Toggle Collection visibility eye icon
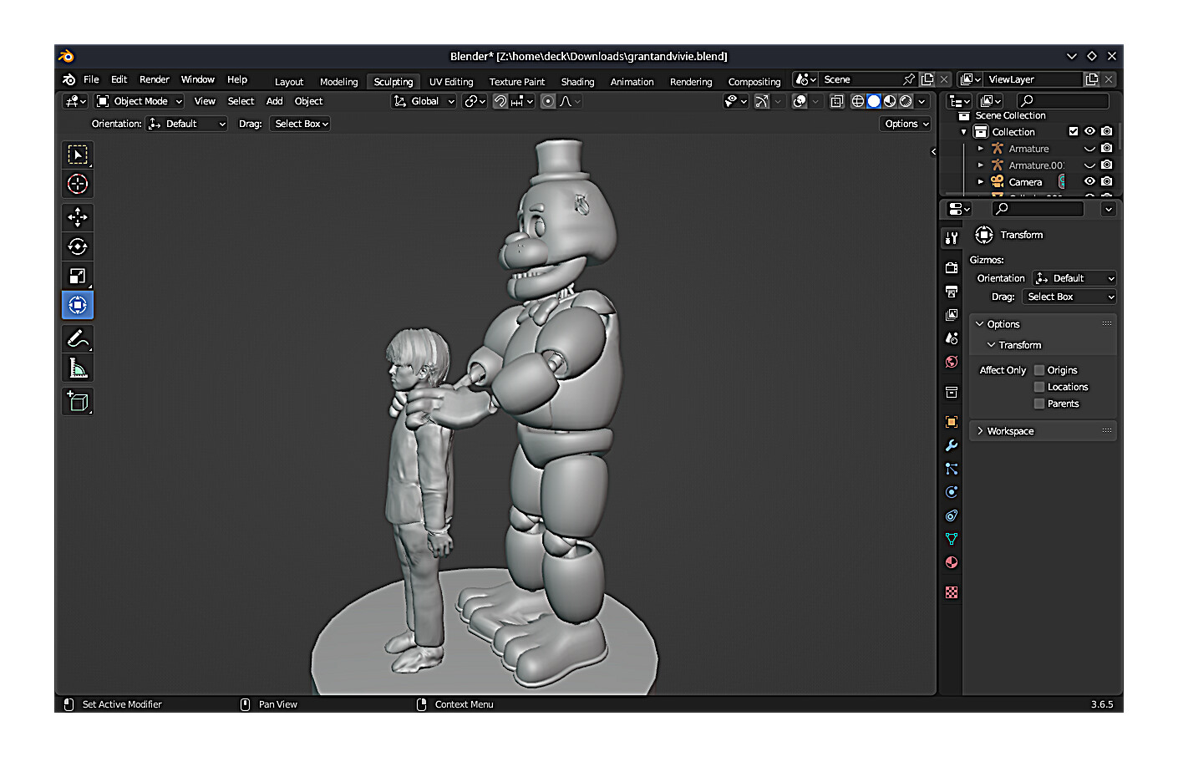1178x777 pixels. click(1089, 131)
